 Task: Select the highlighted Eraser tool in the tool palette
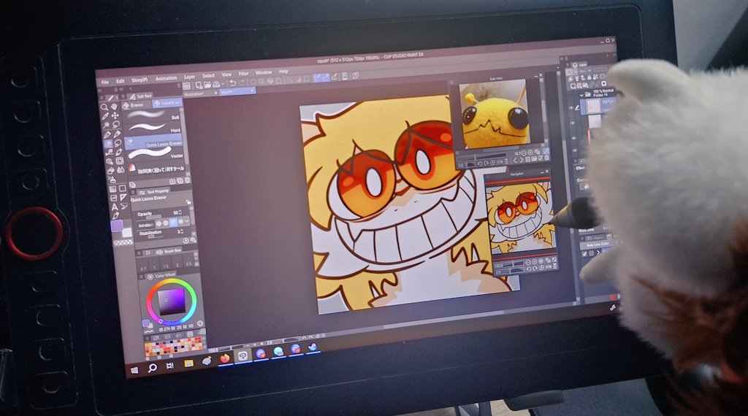pos(108,144)
